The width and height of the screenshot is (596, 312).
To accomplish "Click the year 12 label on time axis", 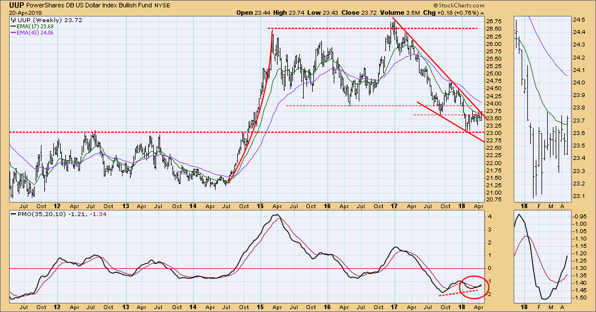I will point(57,207).
